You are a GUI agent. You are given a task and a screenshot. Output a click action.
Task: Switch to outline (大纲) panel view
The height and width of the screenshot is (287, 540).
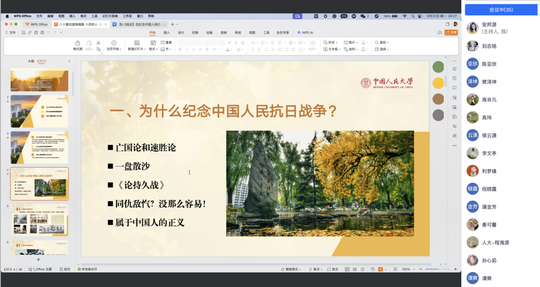(x=31, y=61)
